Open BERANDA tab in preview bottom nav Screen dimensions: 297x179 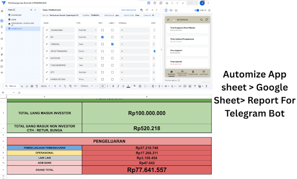(x=171, y=73)
